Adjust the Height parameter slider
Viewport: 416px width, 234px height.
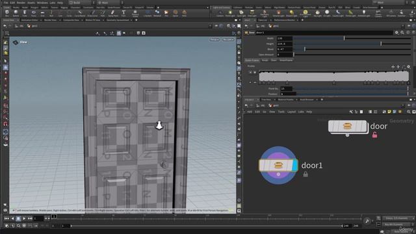pyautogui.click(x=352, y=44)
